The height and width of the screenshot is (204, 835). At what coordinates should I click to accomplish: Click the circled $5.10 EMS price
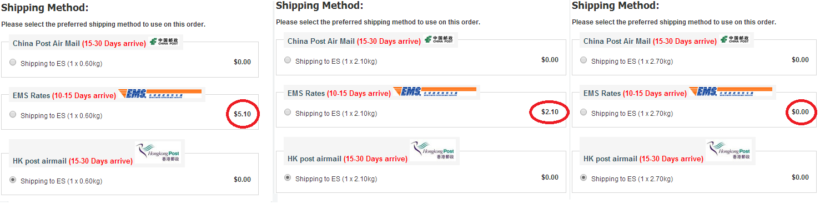242,114
